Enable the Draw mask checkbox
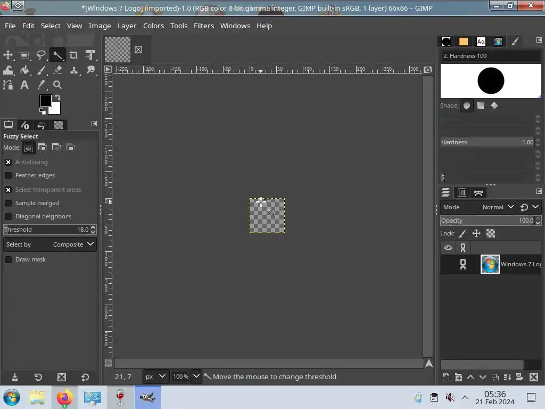Screen dimensions: 545x409 [x=9, y=259]
